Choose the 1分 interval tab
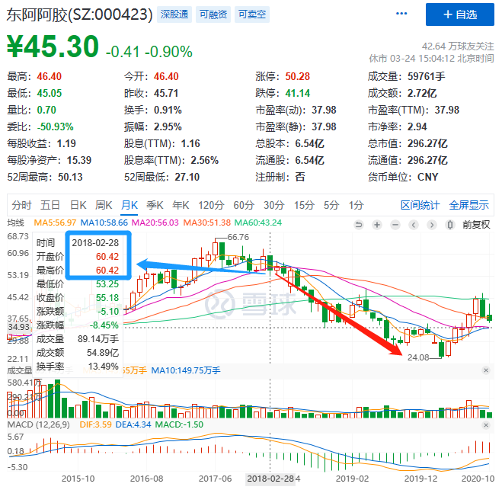502x490 pixels. coord(357,205)
